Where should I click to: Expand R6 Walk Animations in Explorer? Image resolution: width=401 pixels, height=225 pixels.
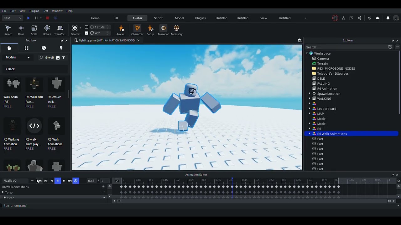point(310,134)
